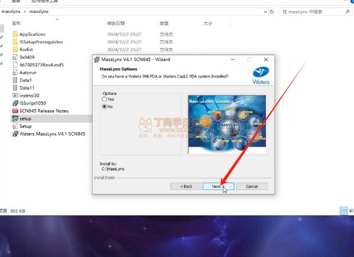
Task: Select the lowercase setup application icon
Action: pyautogui.click(x=15, y=119)
